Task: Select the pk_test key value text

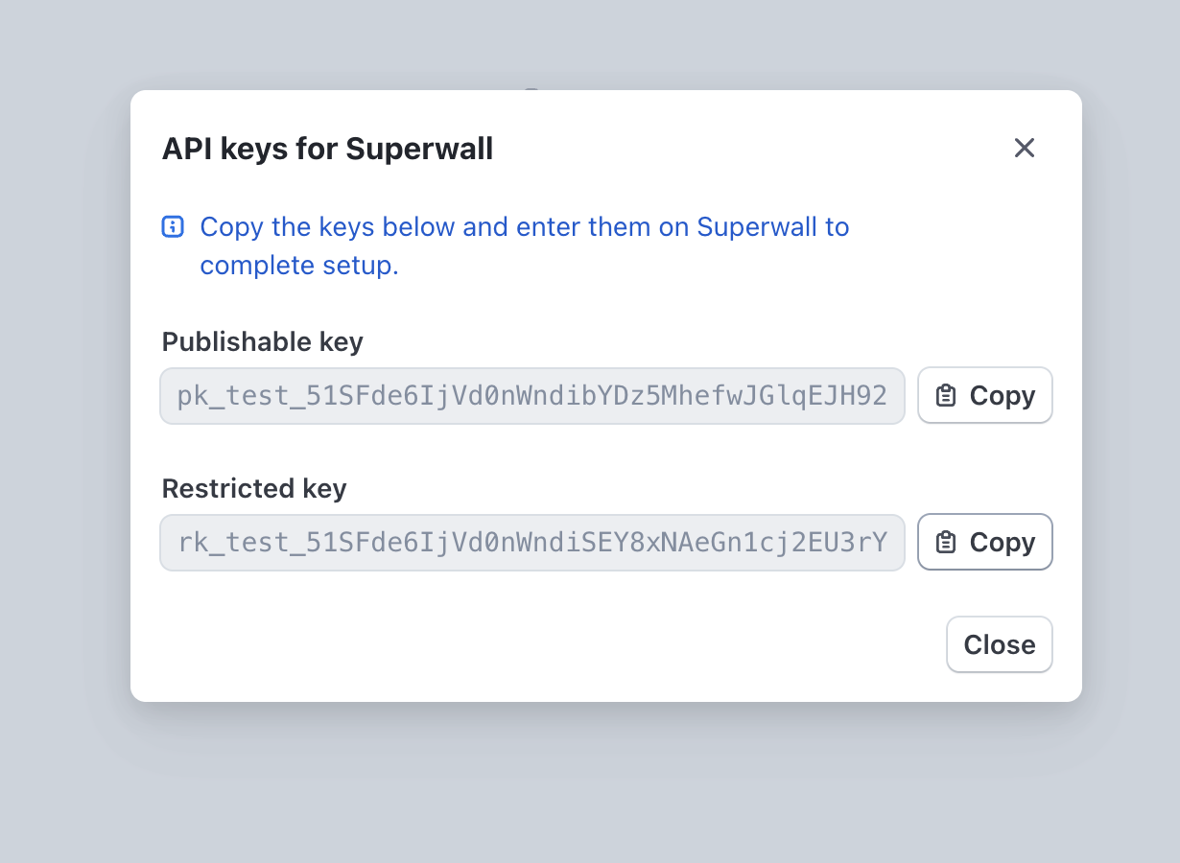Action: point(531,396)
